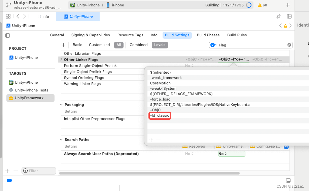The image size is (309, 191).
Task: Open the Build Rules tab
Action: coord(237,35)
